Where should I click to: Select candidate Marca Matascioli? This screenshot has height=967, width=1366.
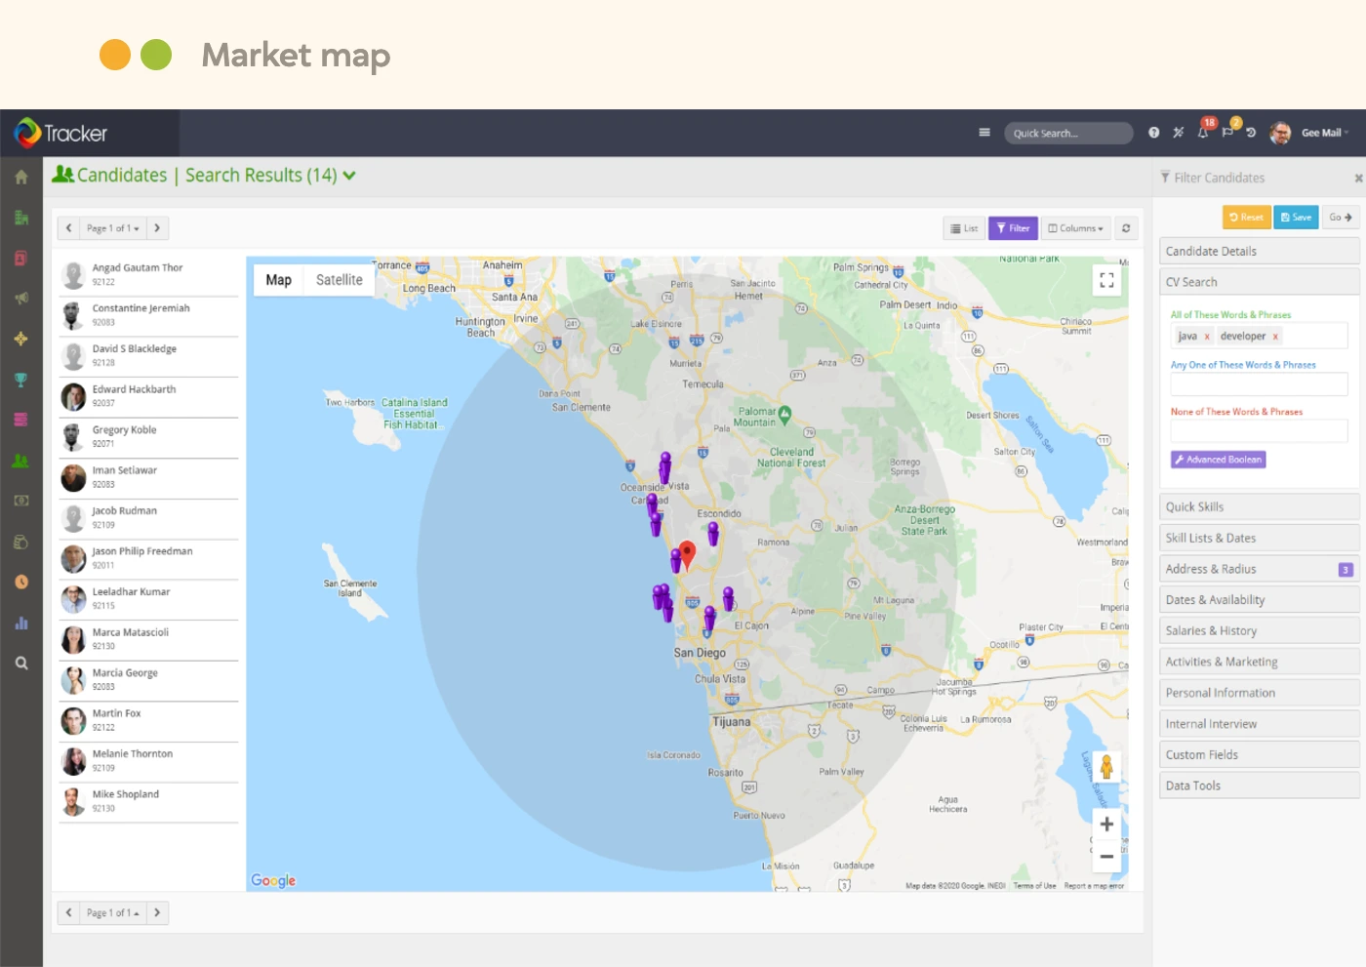148,639
